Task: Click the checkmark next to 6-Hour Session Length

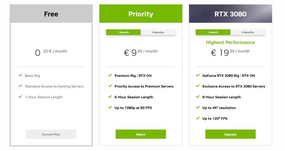Action: (110, 96)
